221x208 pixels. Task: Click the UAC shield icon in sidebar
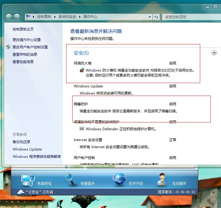coord(8,47)
